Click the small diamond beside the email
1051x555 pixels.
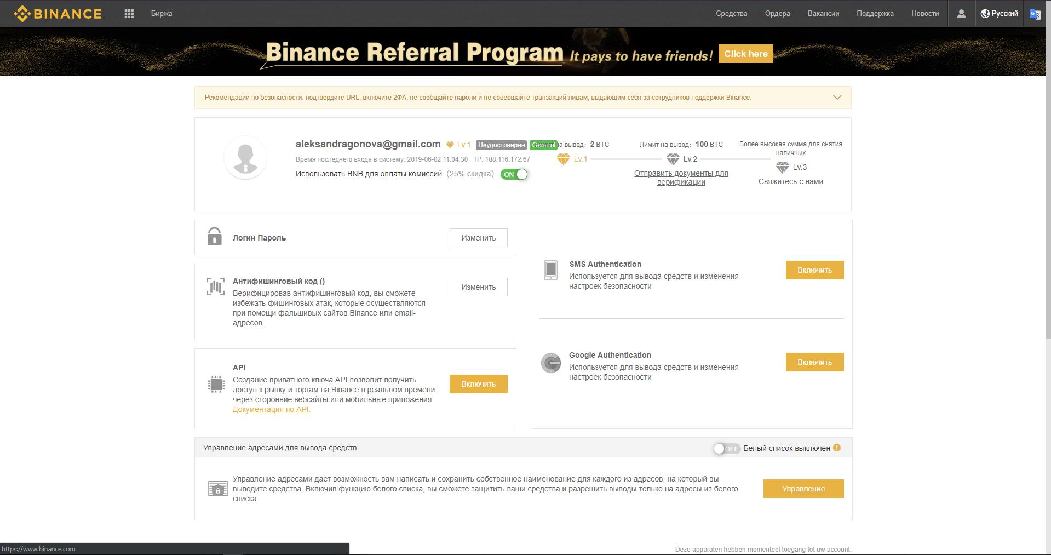(450, 145)
